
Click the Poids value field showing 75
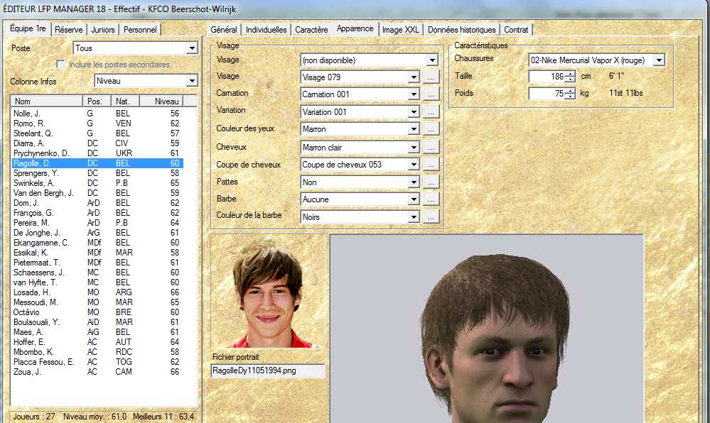547,94
